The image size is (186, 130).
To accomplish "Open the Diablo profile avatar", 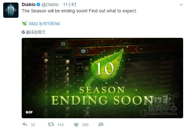I will pos(11,10).
